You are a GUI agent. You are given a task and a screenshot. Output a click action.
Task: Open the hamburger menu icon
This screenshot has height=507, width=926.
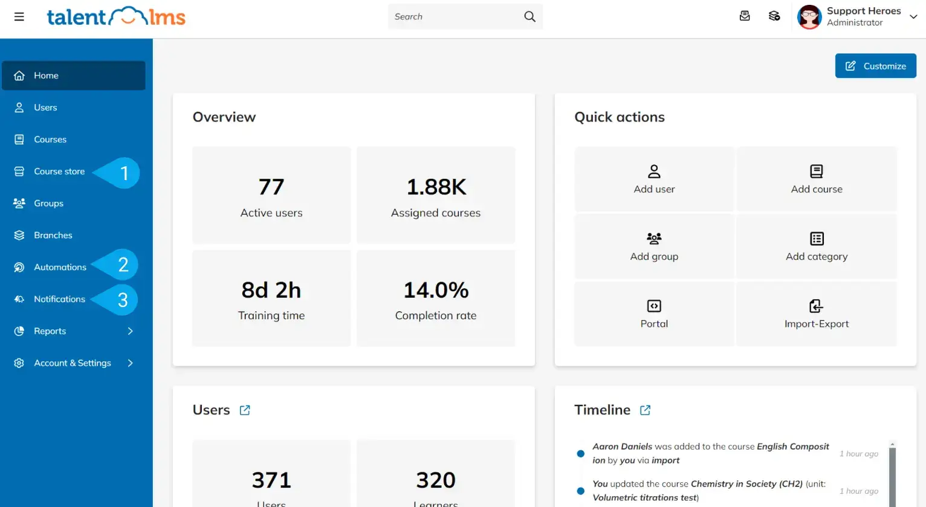coord(19,16)
